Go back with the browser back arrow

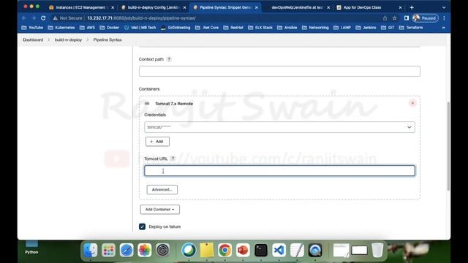coord(24,18)
